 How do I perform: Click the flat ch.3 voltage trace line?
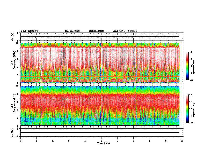[x=100, y=132]
